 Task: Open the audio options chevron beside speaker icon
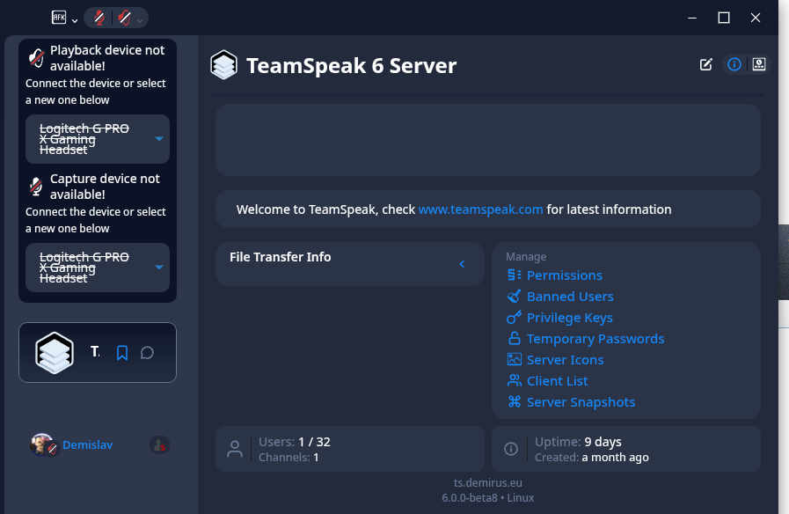click(140, 20)
